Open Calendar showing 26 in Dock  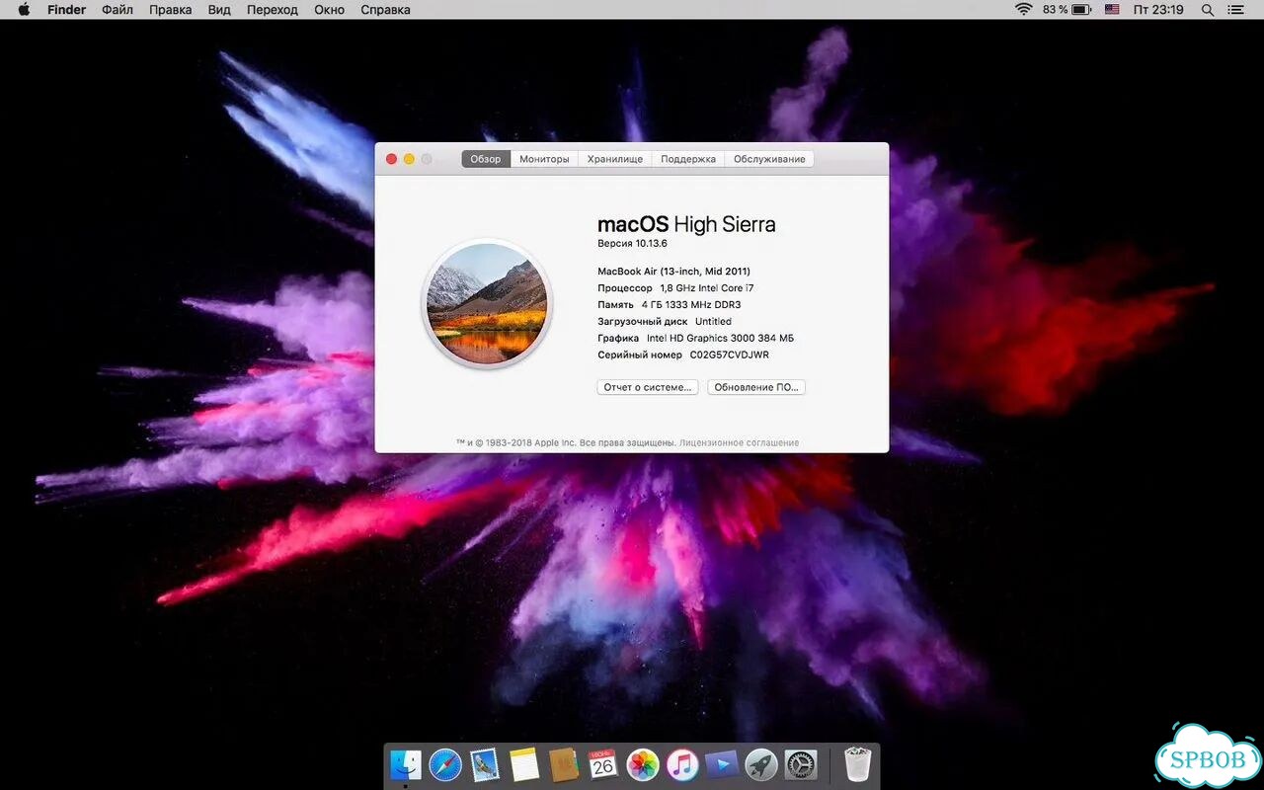click(x=603, y=764)
